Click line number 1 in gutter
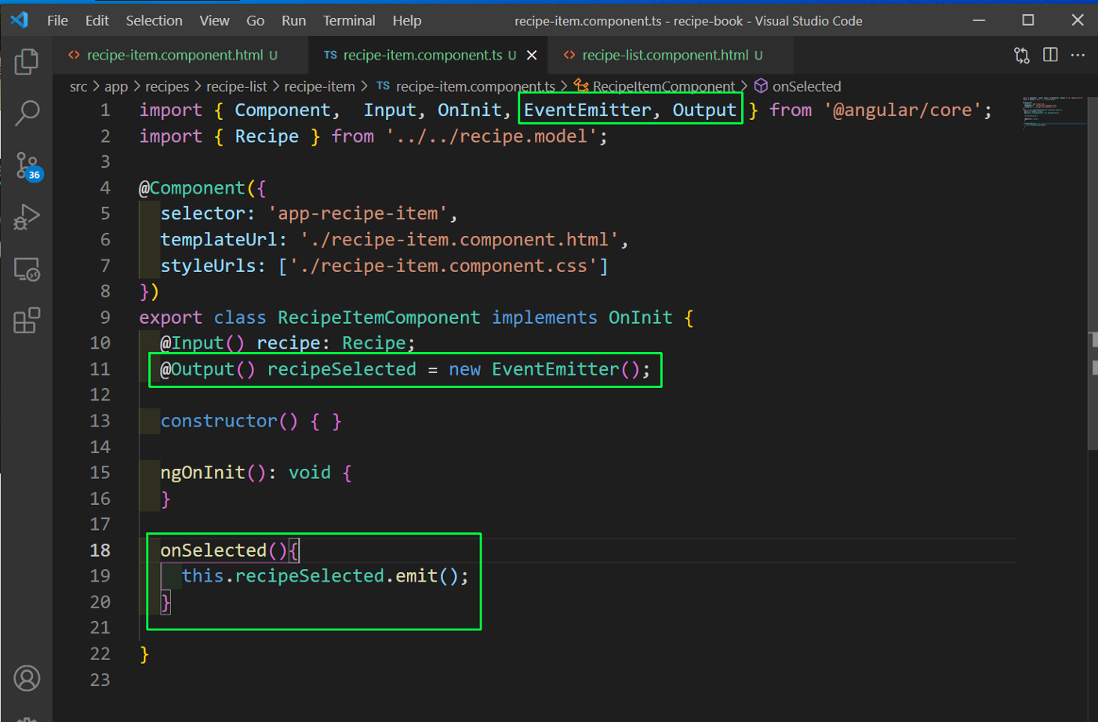Viewport: 1098px width, 722px height. pos(105,111)
